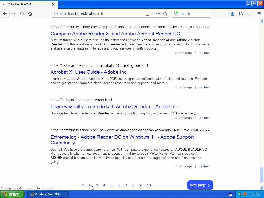Open the Windows start menu
This screenshot has height=198, width=264.
(12, 194)
